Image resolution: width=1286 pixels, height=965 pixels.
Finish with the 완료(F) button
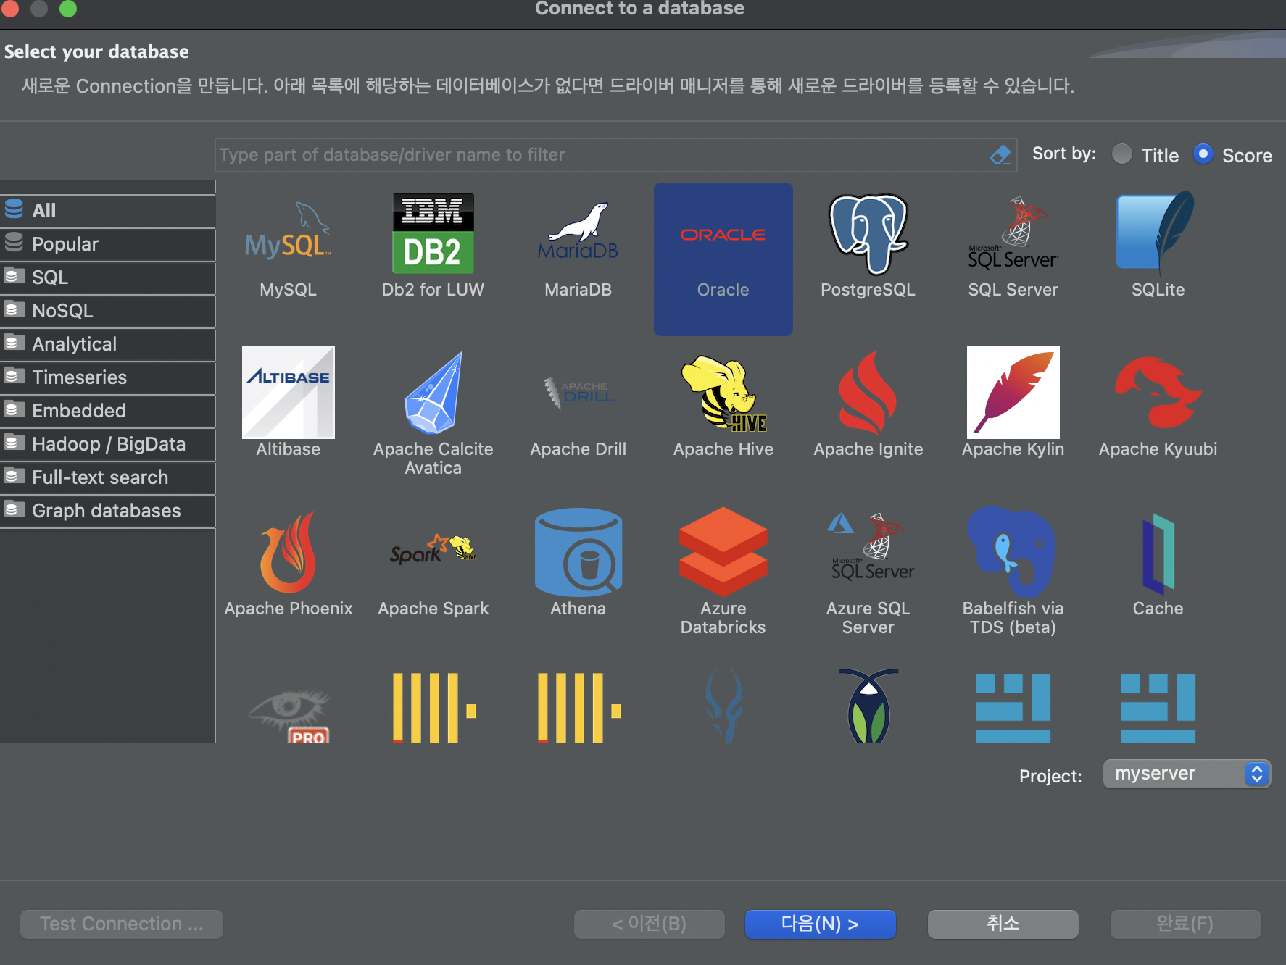click(x=1185, y=924)
